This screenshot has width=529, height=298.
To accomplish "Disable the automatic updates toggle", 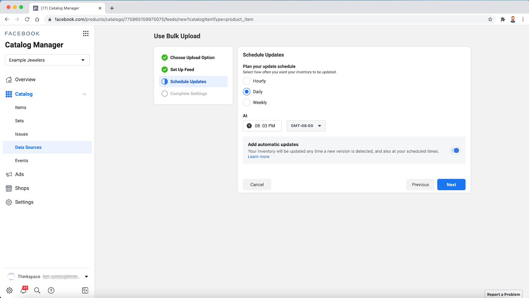I will 455,151.
